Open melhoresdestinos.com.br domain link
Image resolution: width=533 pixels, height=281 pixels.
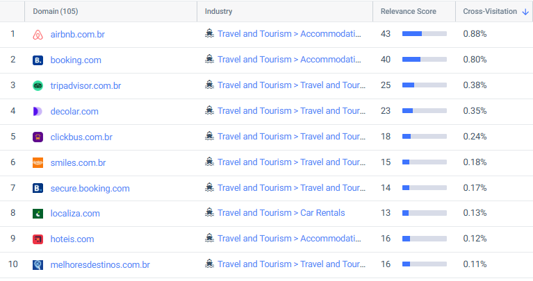tap(100, 264)
